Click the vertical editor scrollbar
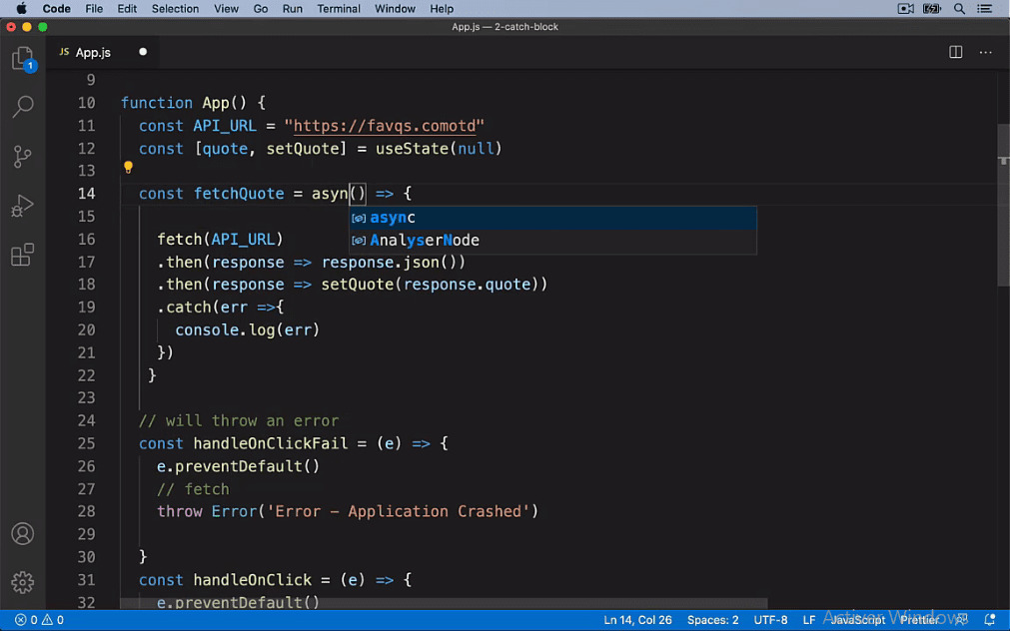The height and width of the screenshot is (631, 1010). (x=1003, y=205)
